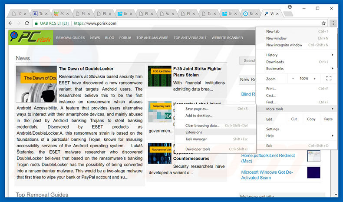Open WEBSITE SCANNER nav link

tap(227, 38)
